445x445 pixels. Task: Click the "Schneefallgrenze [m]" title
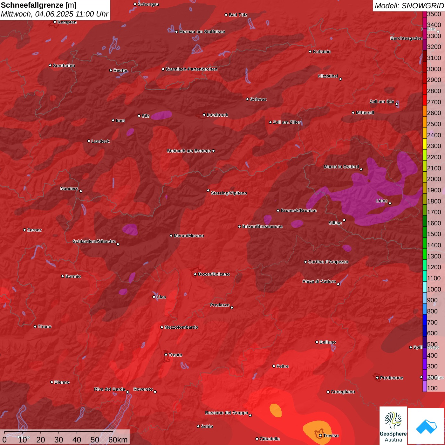click(x=38, y=5)
